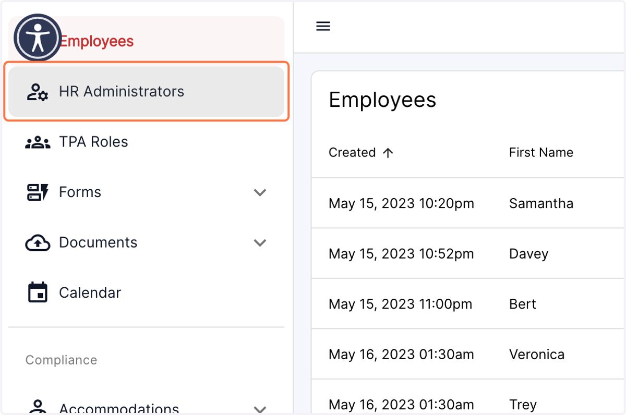Open the Employees sidebar item
The image size is (626, 415).
click(147, 41)
